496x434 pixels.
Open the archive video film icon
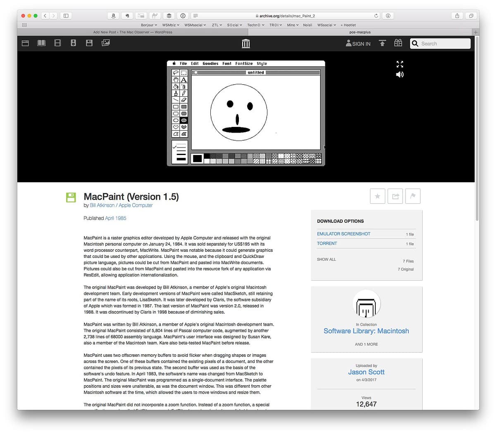[57, 43]
